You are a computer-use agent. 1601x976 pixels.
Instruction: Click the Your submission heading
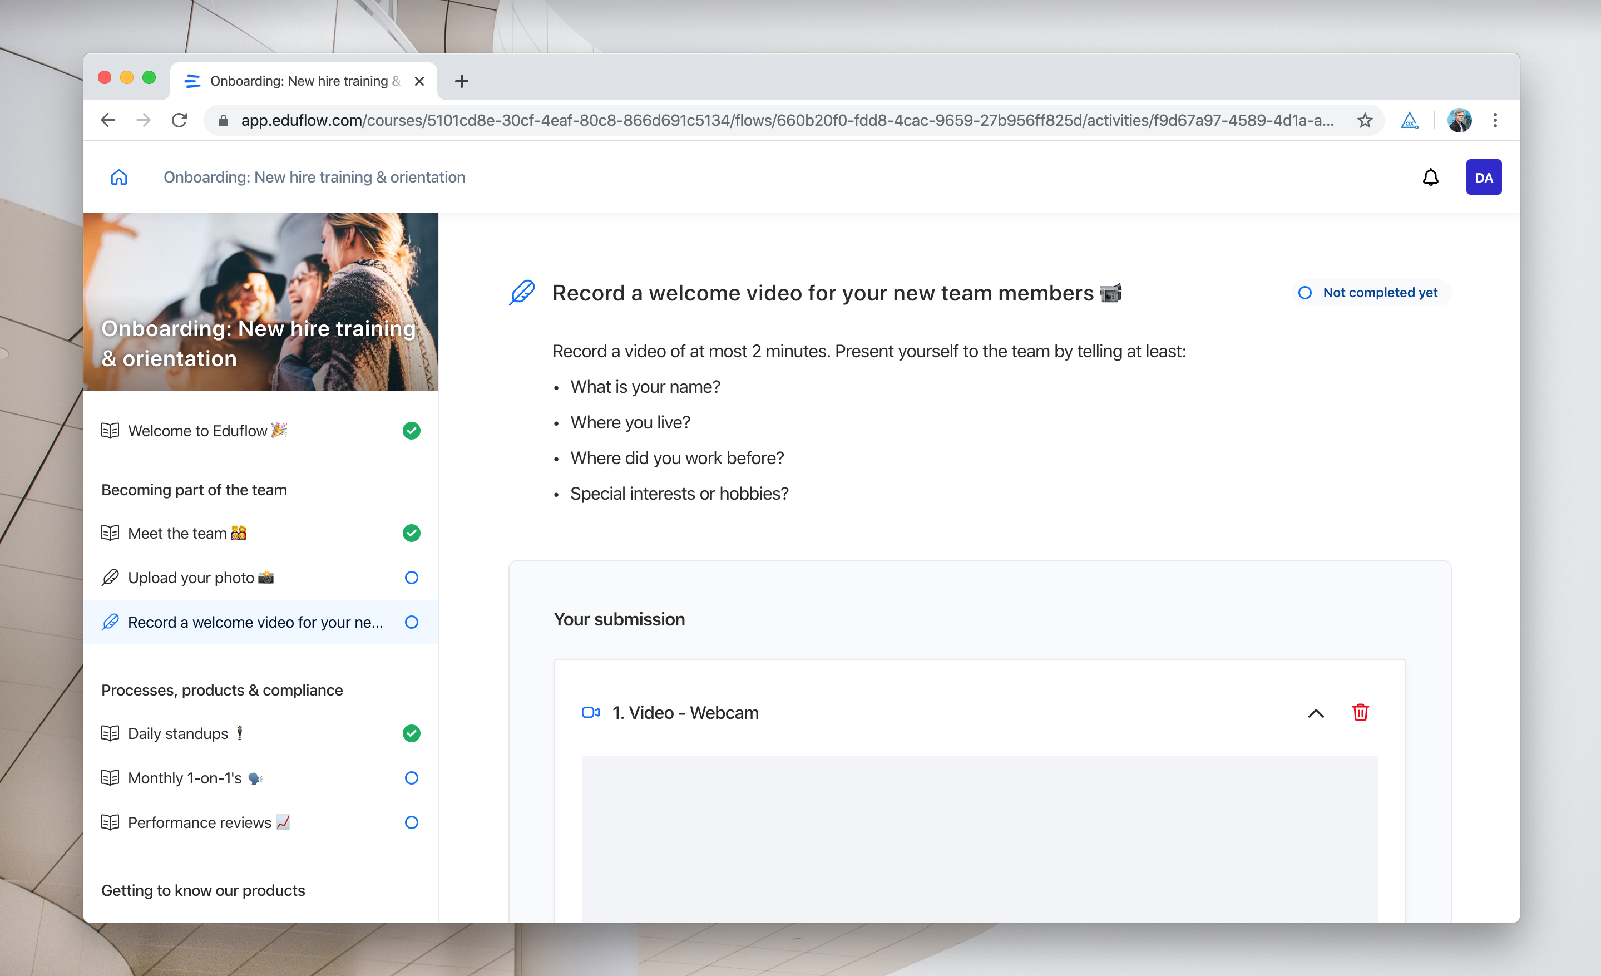619,619
